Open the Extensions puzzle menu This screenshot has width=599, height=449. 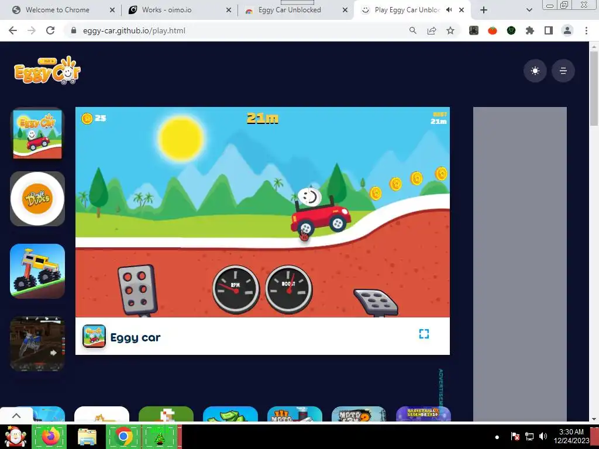(530, 30)
